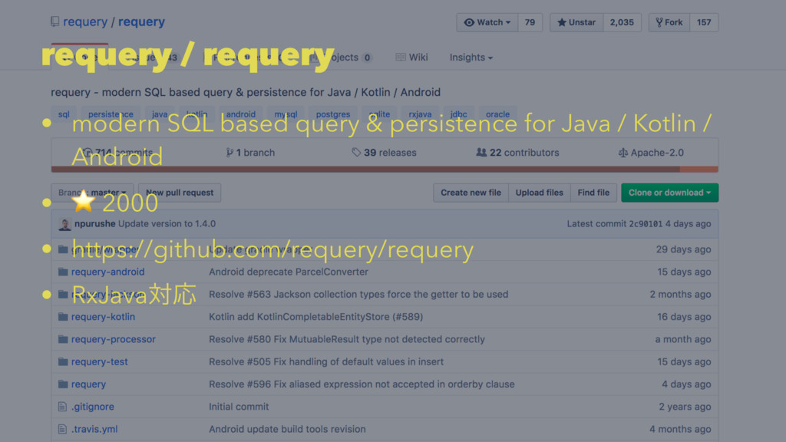Open the requery-kotlin folder

pyautogui.click(x=103, y=317)
